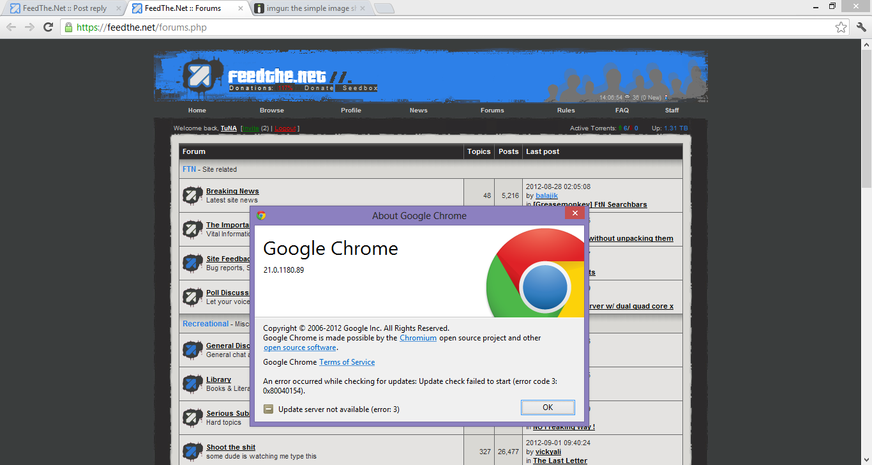Screen dimensions: 872x465
Task: Open Home in the site navigation
Action: pyautogui.click(x=197, y=111)
